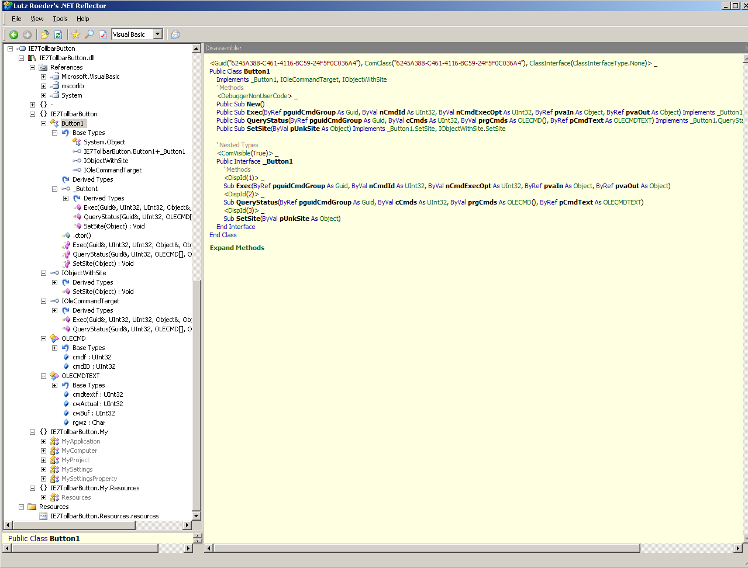Select the .ctor() constructor in the tree
748x568 pixels.
pos(81,235)
